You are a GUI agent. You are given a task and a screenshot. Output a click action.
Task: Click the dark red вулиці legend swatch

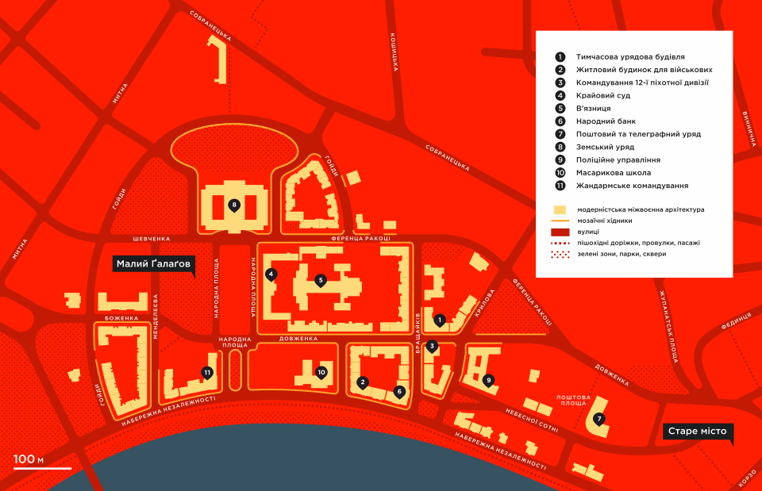tap(560, 232)
